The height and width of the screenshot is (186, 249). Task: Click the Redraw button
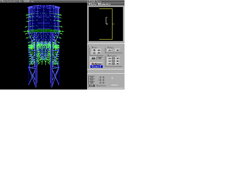tap(96, 64)
